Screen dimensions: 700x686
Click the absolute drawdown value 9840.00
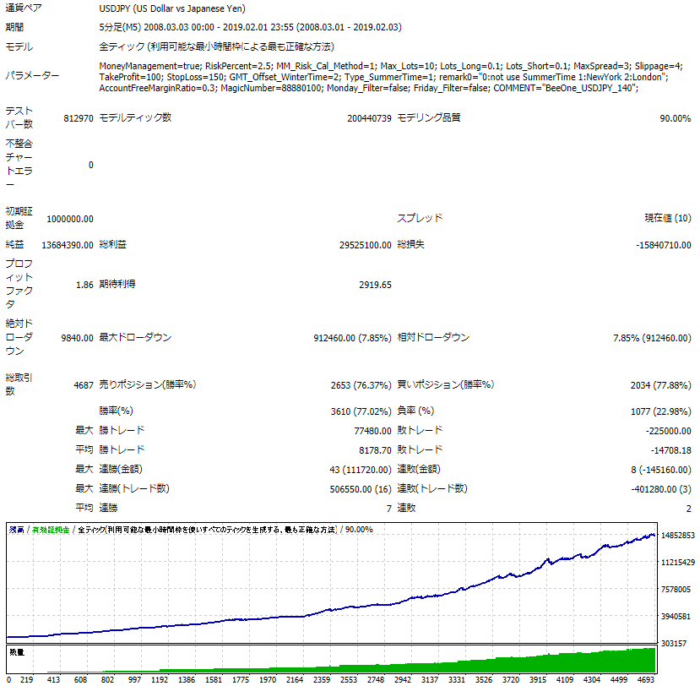point(77,338)
